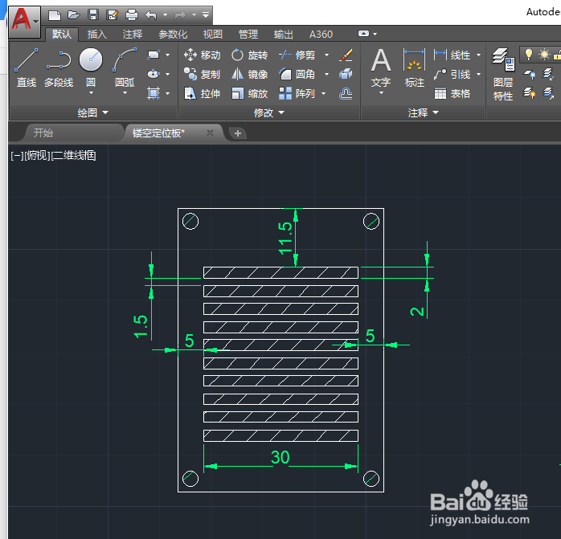
Task: Save the drawing with the floppy disk icon
Action: coord(93,15)
